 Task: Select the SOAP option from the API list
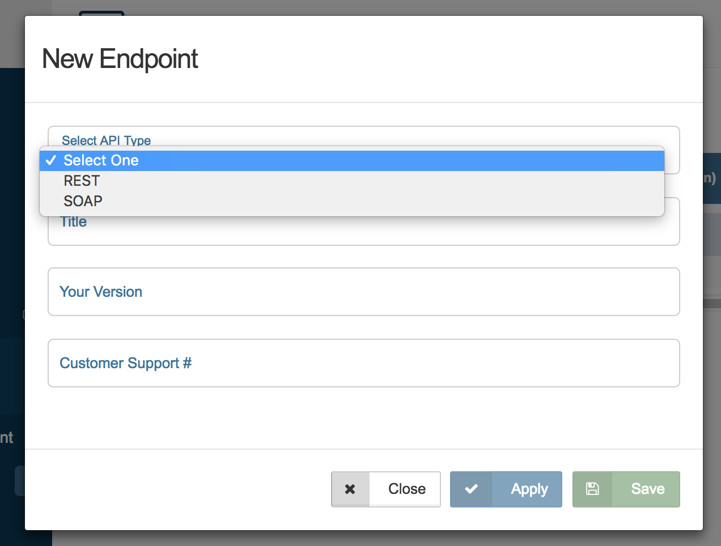click(x=83, y=201)
